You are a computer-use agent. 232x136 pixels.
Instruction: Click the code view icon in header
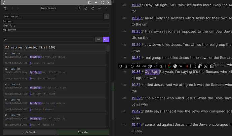pyautogui.click(x=100, y=8)
